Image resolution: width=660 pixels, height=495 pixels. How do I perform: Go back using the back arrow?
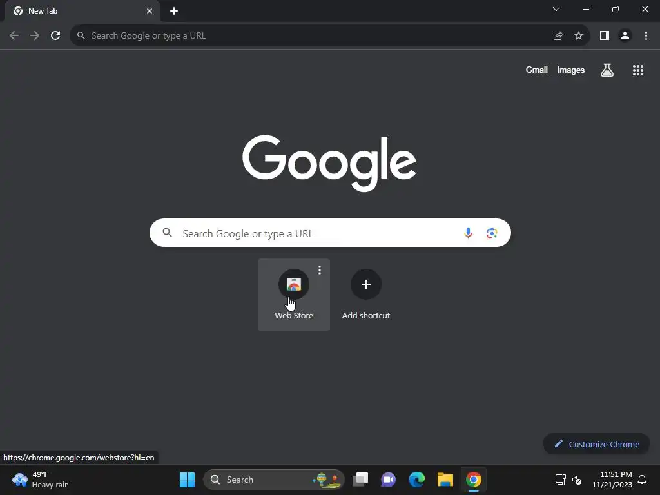click(14, 35)
